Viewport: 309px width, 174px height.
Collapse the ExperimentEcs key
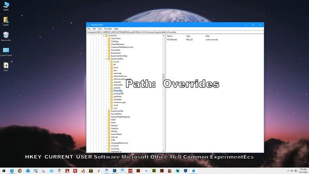point(106,59)
